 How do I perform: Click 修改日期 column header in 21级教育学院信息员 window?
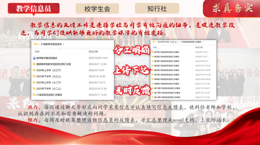93,52
